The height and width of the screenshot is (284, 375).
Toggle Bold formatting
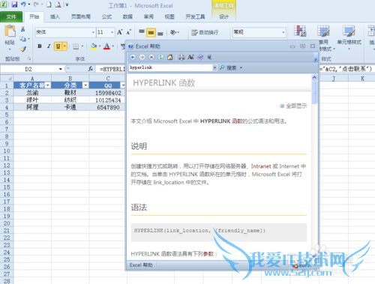pyautogui.click(x=40, y=46)
